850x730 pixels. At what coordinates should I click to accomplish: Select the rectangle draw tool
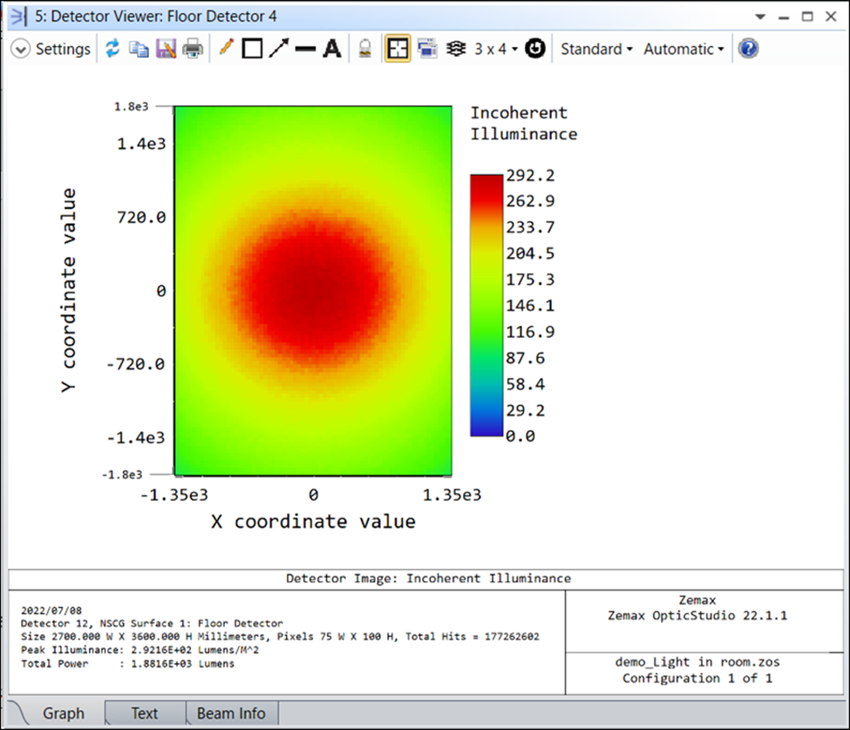pyautogui.click(x=252, y=49)
